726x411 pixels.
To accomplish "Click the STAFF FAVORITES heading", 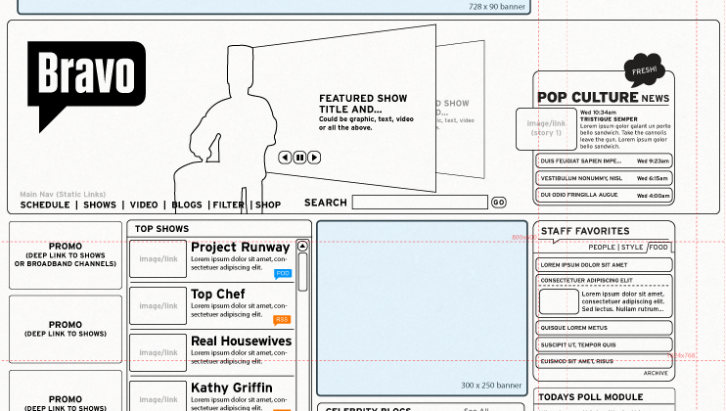I will coord(585,231).
